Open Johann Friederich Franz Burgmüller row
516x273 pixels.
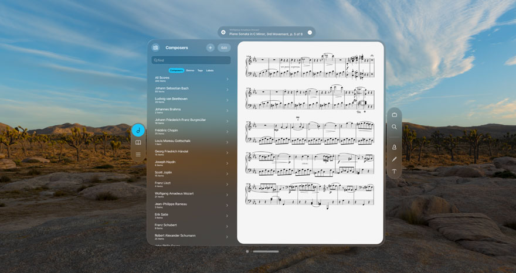click(x=192, y=121)
